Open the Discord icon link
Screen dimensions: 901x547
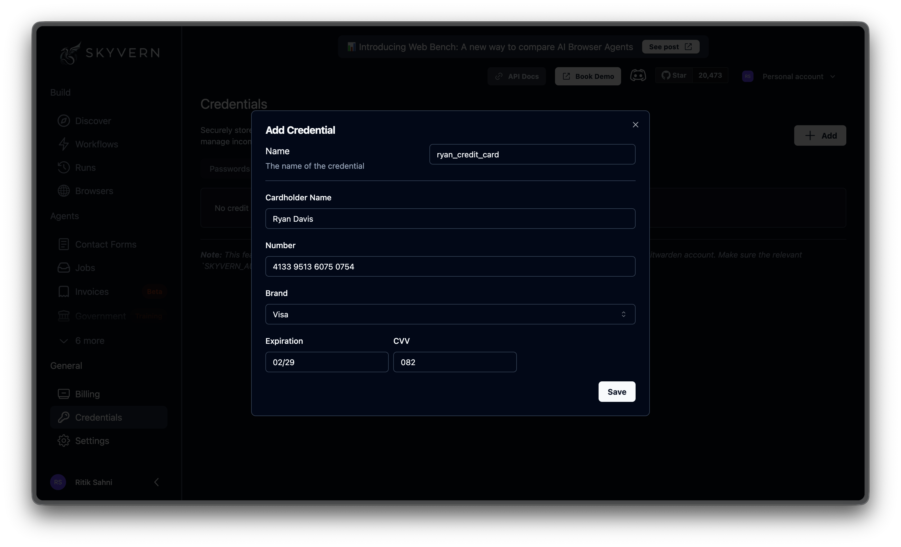[x=638, y=76]
